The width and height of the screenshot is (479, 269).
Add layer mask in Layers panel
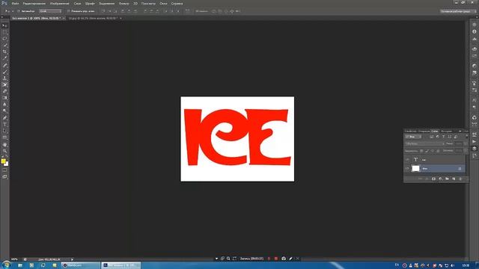pyautogui.click(x=433, y=179)
